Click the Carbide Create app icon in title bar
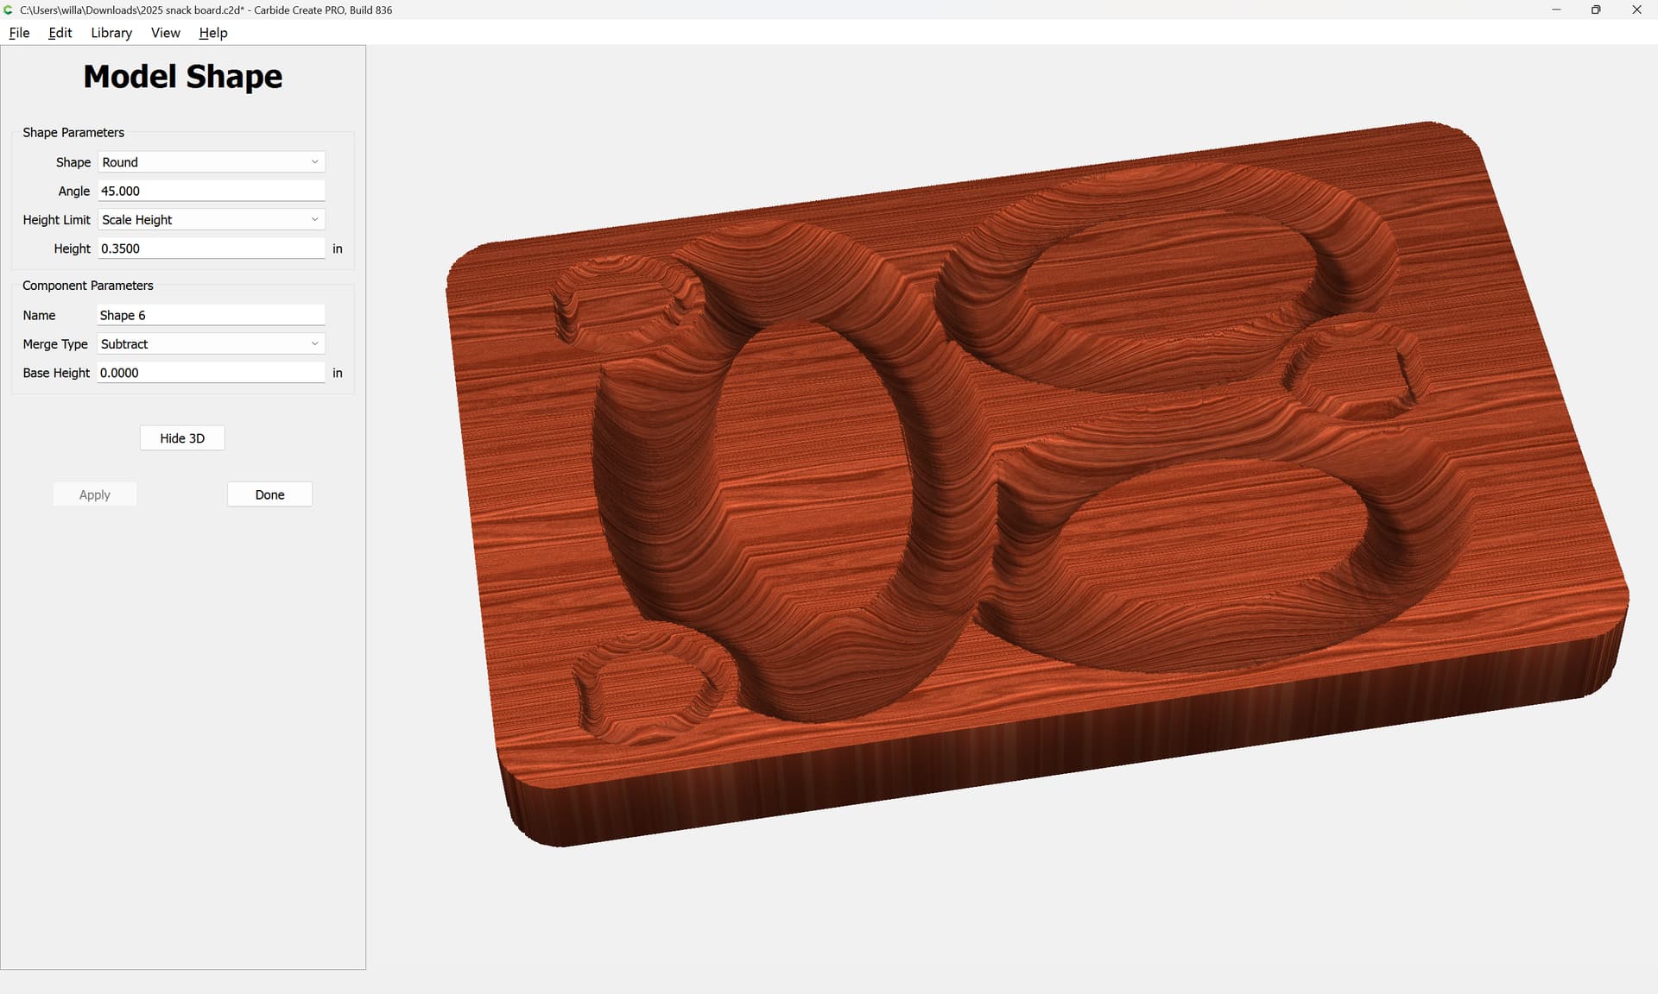This screenshot has height=994, width=1658. tap(9, 9)
